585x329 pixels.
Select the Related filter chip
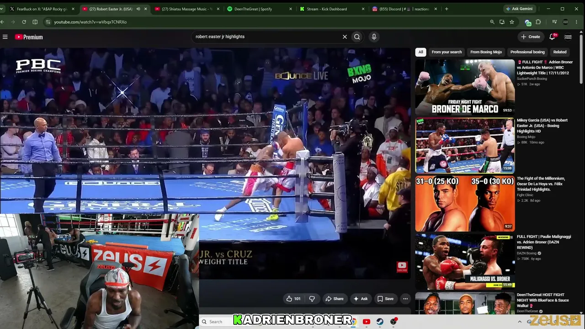click(x=560, y=52)
